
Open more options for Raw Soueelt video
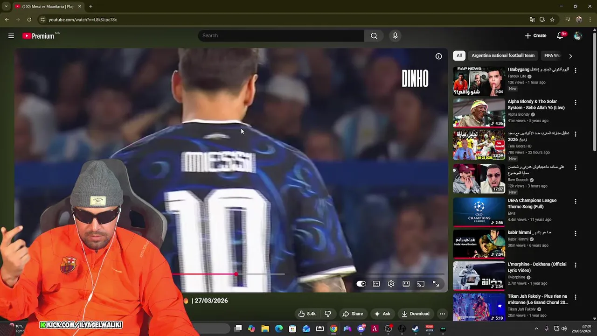pyautogui.click(x=576, y=168)
